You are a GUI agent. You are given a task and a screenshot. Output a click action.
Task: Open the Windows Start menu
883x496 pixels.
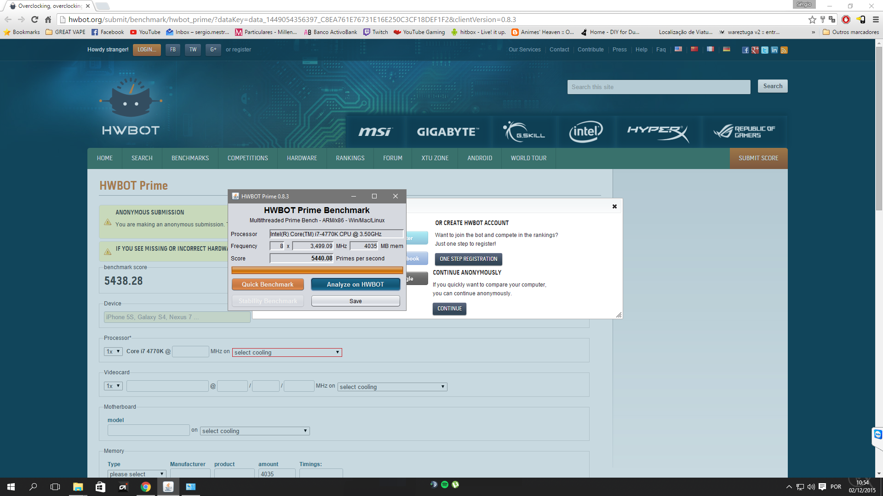pos(11,487)
